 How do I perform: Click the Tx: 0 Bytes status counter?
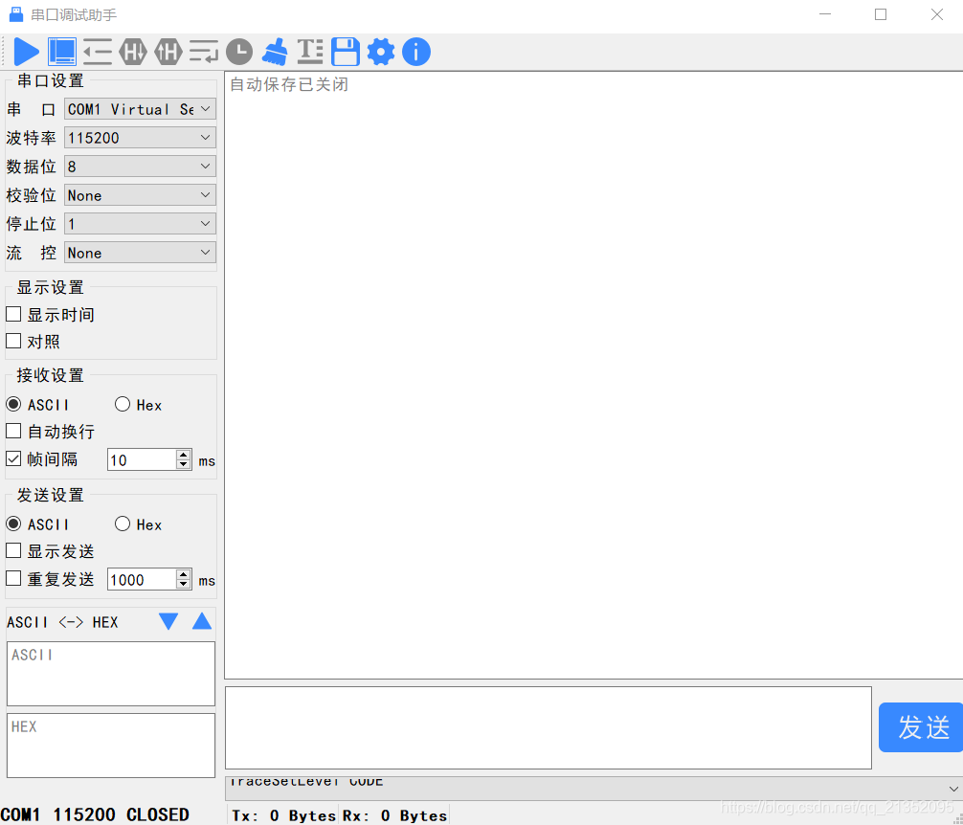point(283,815)
